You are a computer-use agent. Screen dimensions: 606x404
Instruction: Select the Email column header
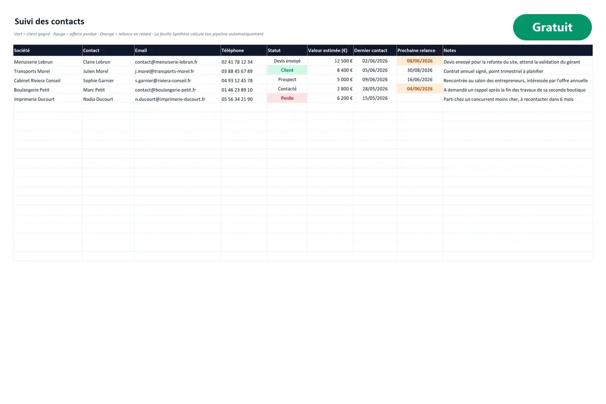point(177,50)
